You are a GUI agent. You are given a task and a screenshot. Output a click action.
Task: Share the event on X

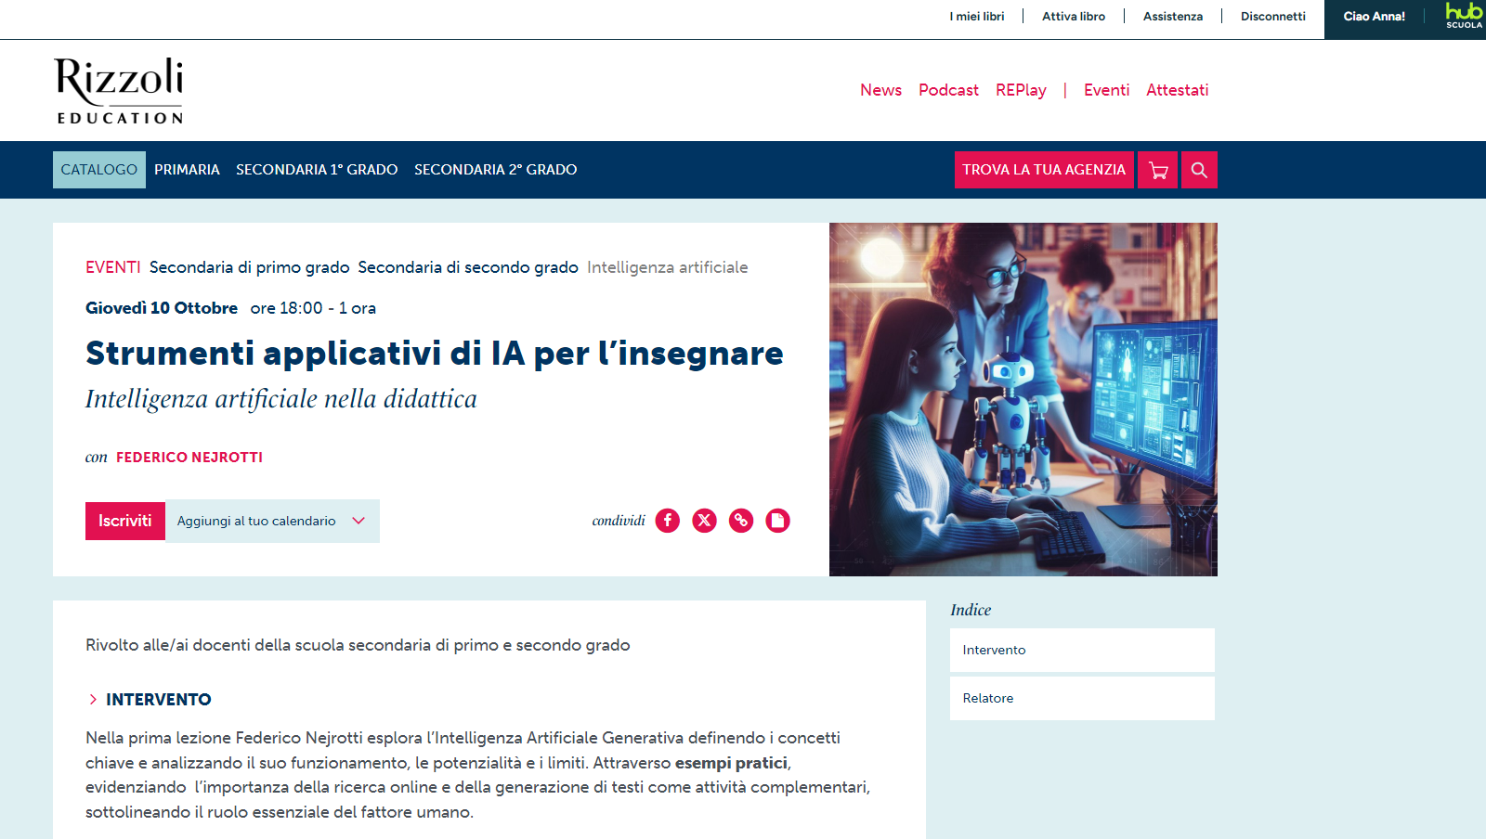(x=704, y=521)
